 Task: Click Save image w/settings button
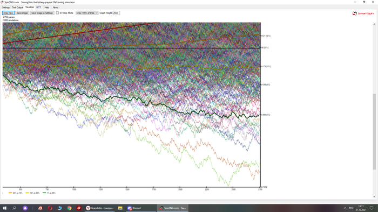pyautogui.click(x=42, y=13)
